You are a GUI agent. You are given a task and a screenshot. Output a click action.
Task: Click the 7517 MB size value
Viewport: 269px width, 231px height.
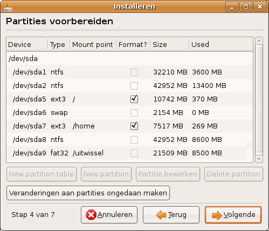click(x=168, y=126)
